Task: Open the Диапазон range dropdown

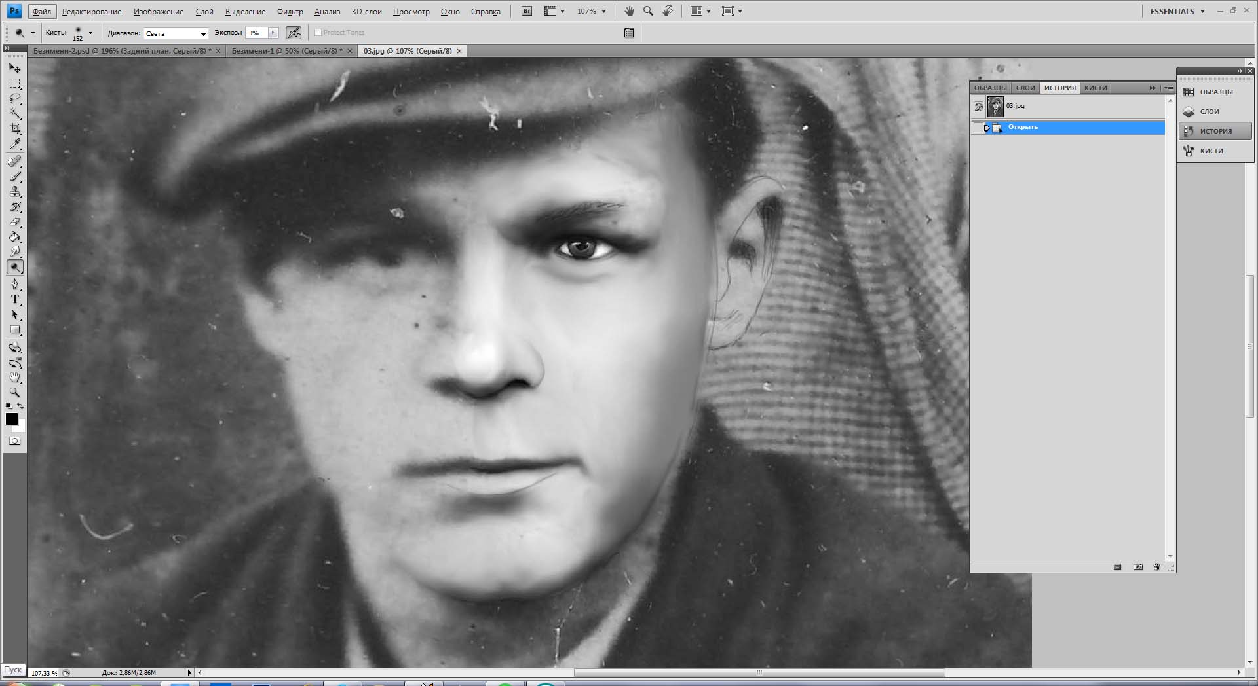Action: point(176,33)
